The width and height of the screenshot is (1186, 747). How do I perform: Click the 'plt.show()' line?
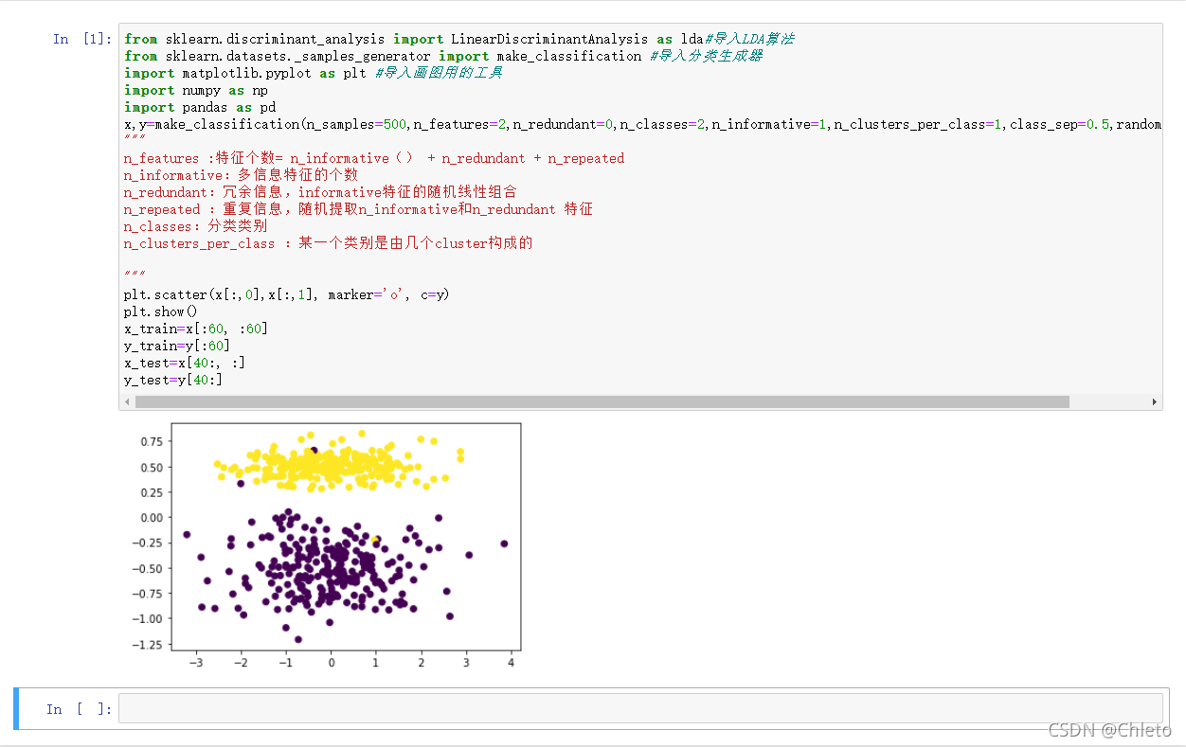pyautogui.click(x=161, y=311)
